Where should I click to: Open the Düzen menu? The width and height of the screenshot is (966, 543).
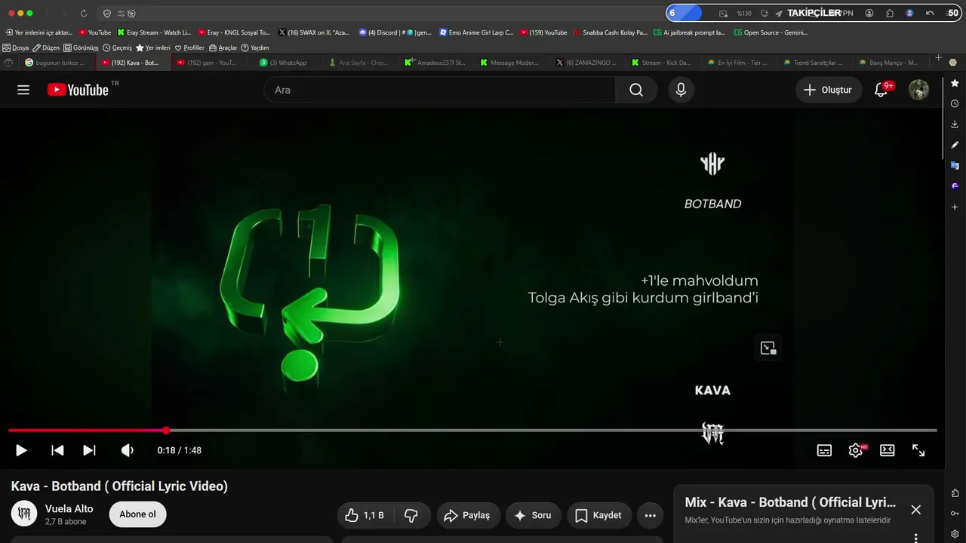click(x=46, y=48)
